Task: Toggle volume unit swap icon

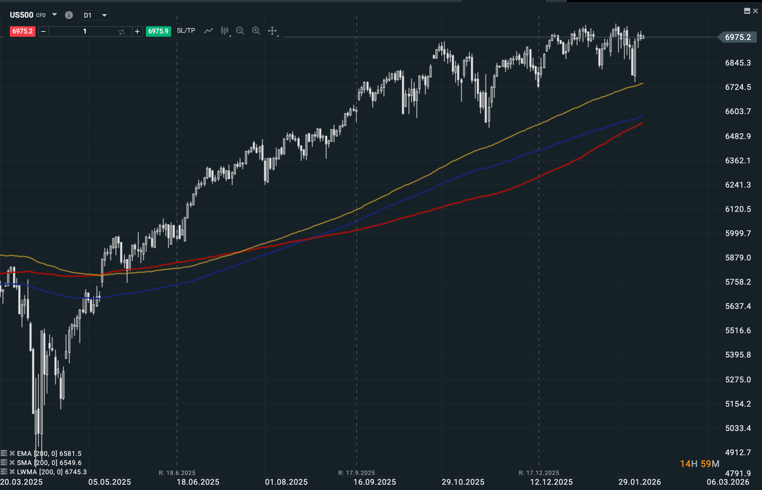Action: [x=122, y=31]
